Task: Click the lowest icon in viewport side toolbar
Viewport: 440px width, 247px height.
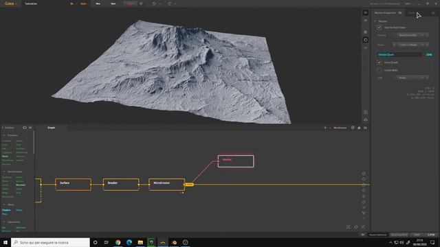Action: pyautogui.click(x=365, y=119)
